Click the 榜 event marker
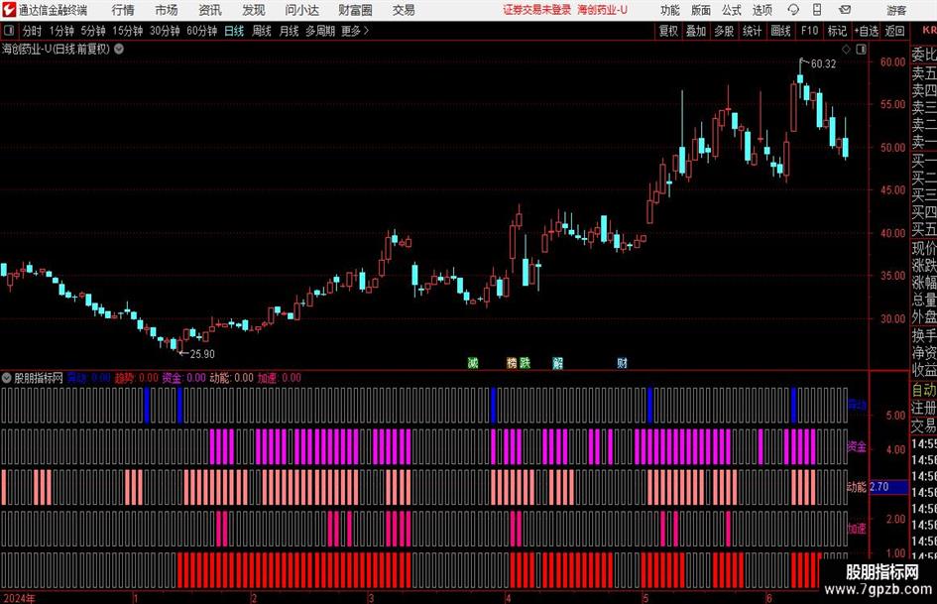937x604 pixels. [x=512, y=362]
